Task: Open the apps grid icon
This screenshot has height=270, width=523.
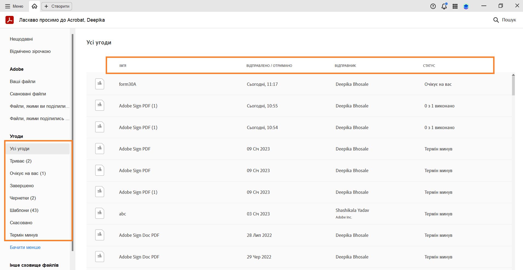Action: click(455, 6)
